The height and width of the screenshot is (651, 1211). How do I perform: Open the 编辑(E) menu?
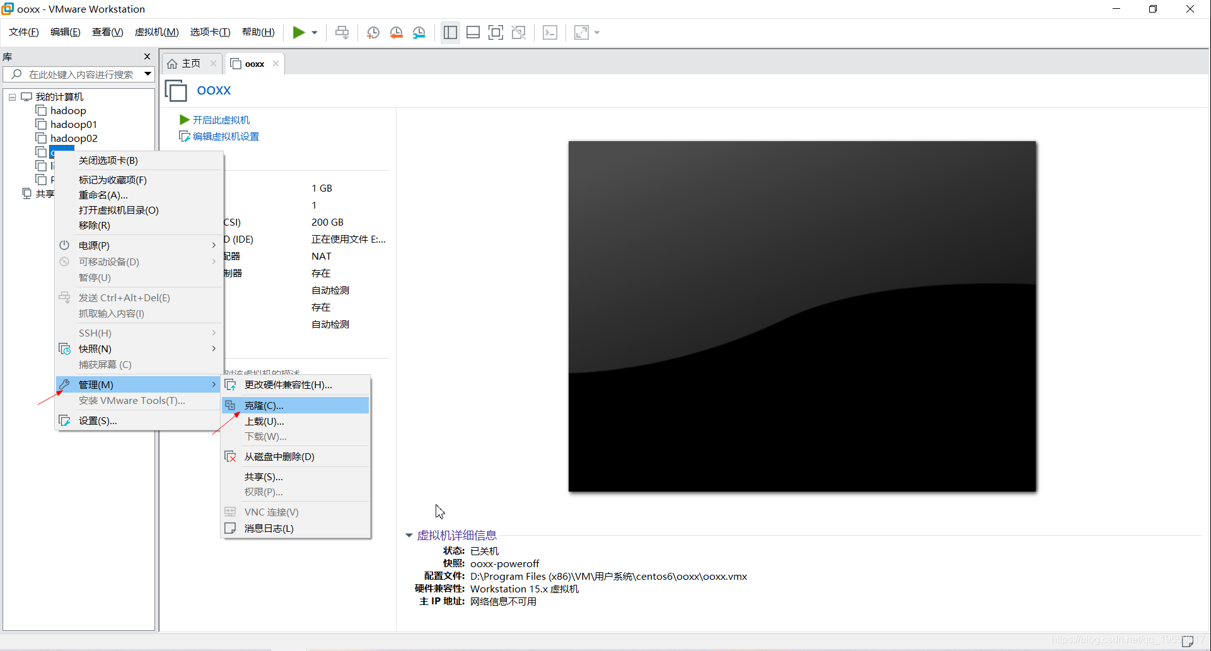[x=66, y=32]
